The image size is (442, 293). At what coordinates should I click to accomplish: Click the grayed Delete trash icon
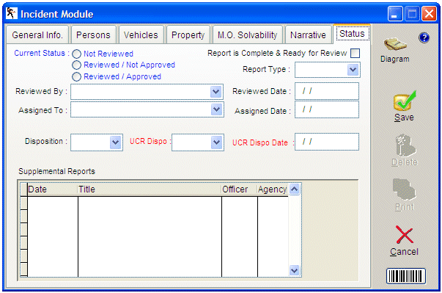coord(405,145)
